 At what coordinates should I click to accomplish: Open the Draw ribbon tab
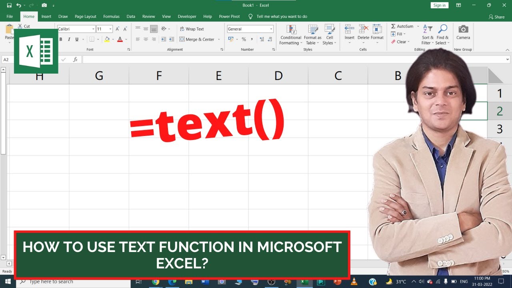coord(63,16)
